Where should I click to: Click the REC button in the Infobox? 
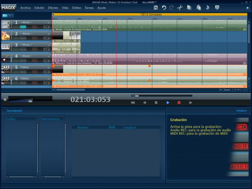pos(241,127)
